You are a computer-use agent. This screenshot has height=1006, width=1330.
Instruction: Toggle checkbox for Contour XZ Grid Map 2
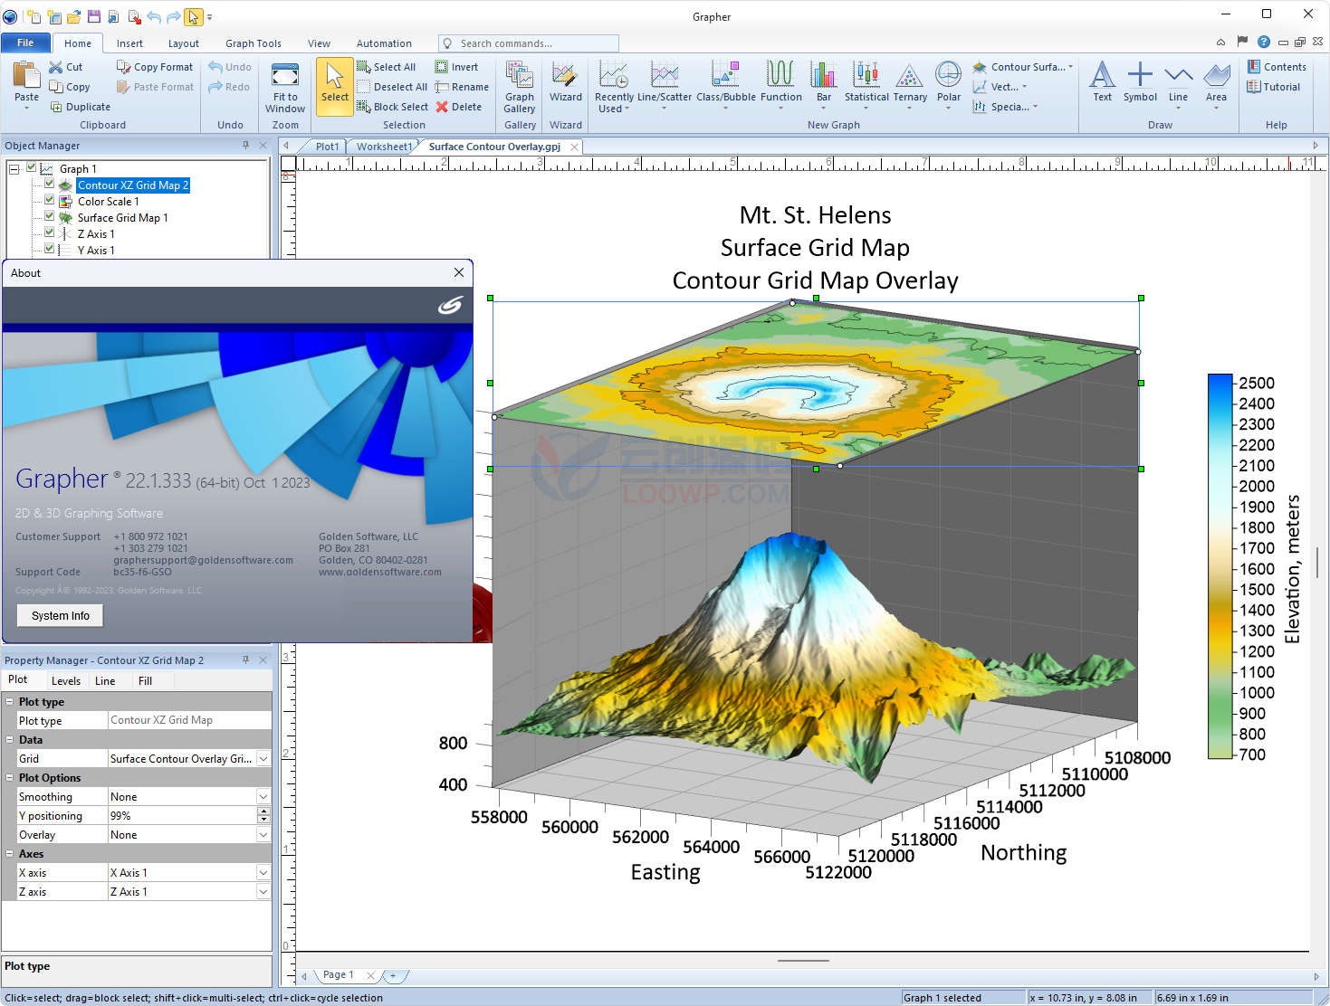[50, 185]
